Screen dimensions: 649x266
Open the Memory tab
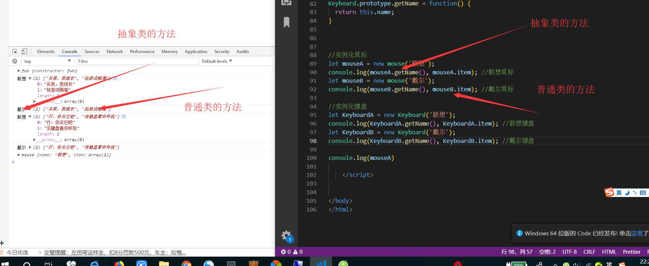(169, 52)
